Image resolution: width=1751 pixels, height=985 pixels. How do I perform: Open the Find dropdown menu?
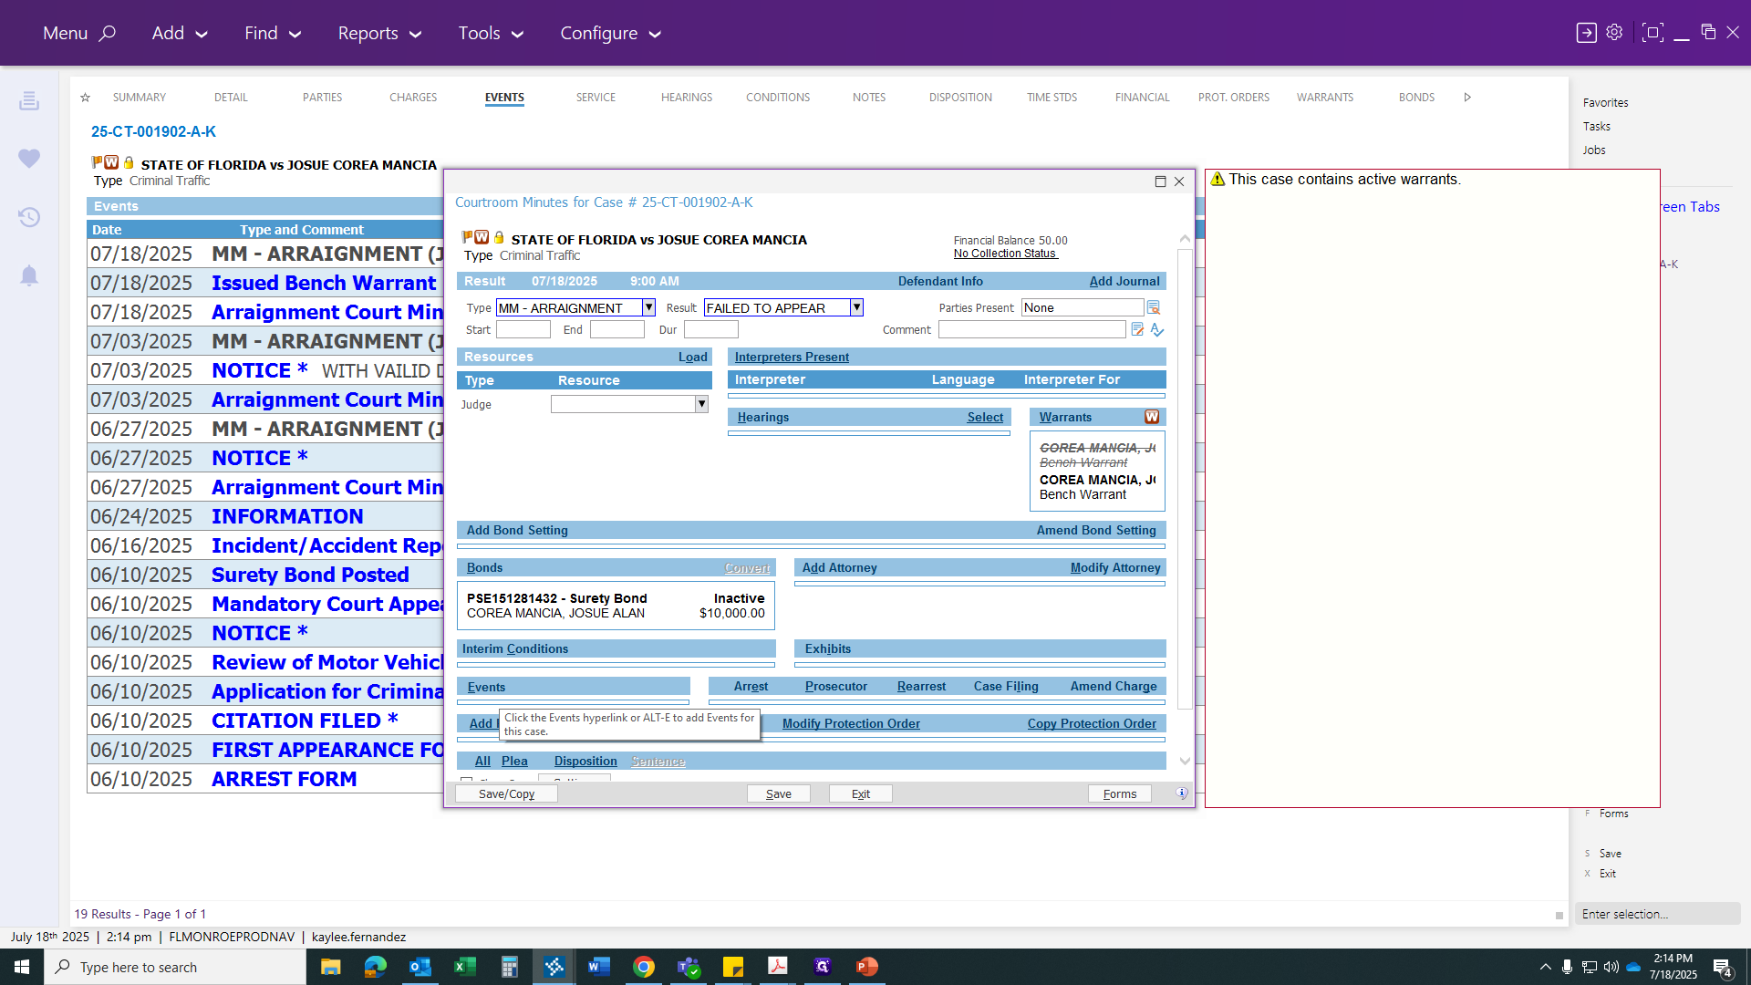(273, 33)
